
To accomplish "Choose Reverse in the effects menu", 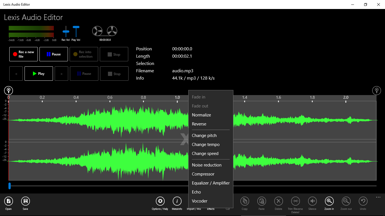I will click(199, 124).
